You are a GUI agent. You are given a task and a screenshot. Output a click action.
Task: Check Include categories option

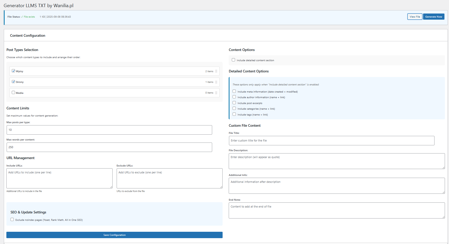tap(234, 108)
